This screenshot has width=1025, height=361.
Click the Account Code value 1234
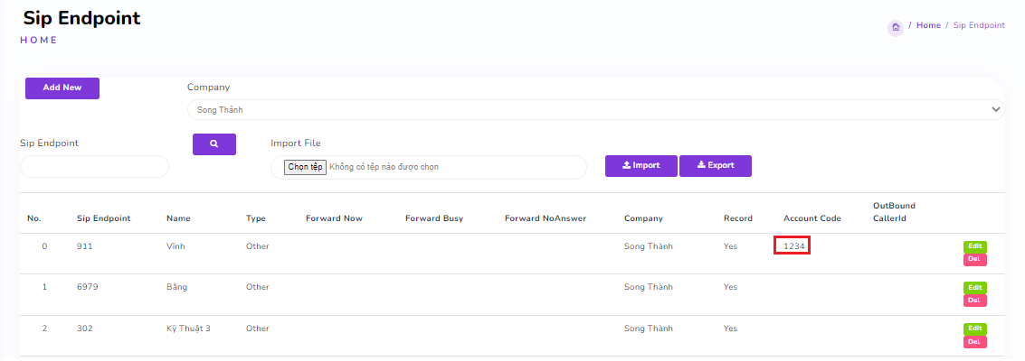point(792,246)
